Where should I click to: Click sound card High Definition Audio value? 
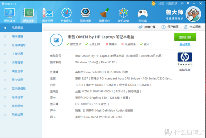[104, 110]
